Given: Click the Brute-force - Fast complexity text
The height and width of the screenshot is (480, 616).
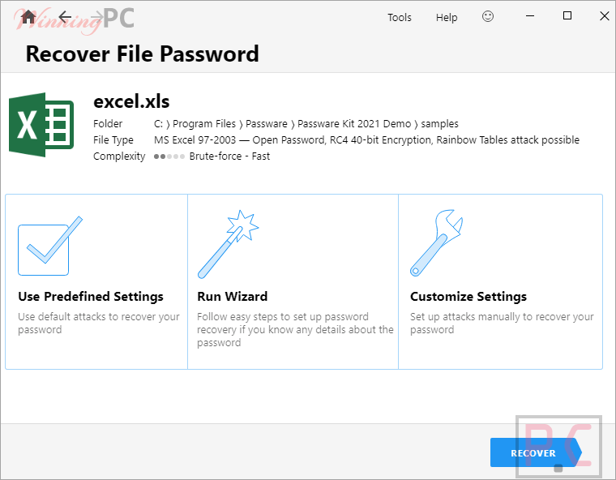Looking at the screenshot, I should 229,156.
